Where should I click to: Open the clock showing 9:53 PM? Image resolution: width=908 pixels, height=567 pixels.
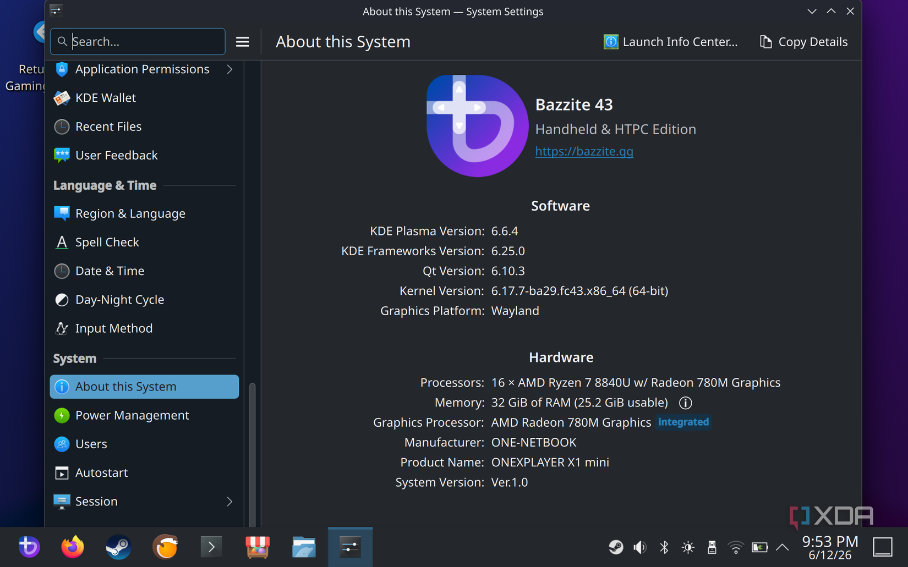point(830,548)
